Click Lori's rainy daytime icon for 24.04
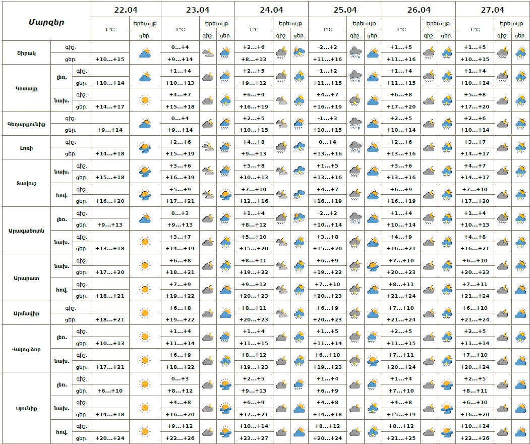 pyautogui.click(x=300, y=147)
